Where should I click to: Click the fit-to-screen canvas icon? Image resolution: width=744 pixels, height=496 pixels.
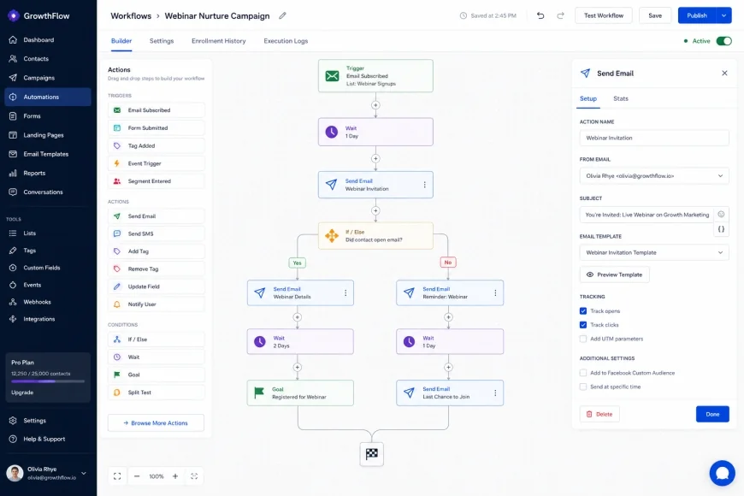pyautogui.click(x=194, y=476)
